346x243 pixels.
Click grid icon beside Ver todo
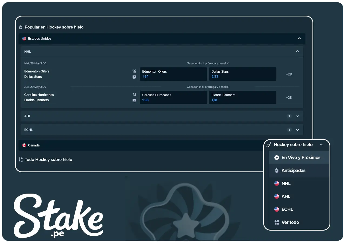277,222
